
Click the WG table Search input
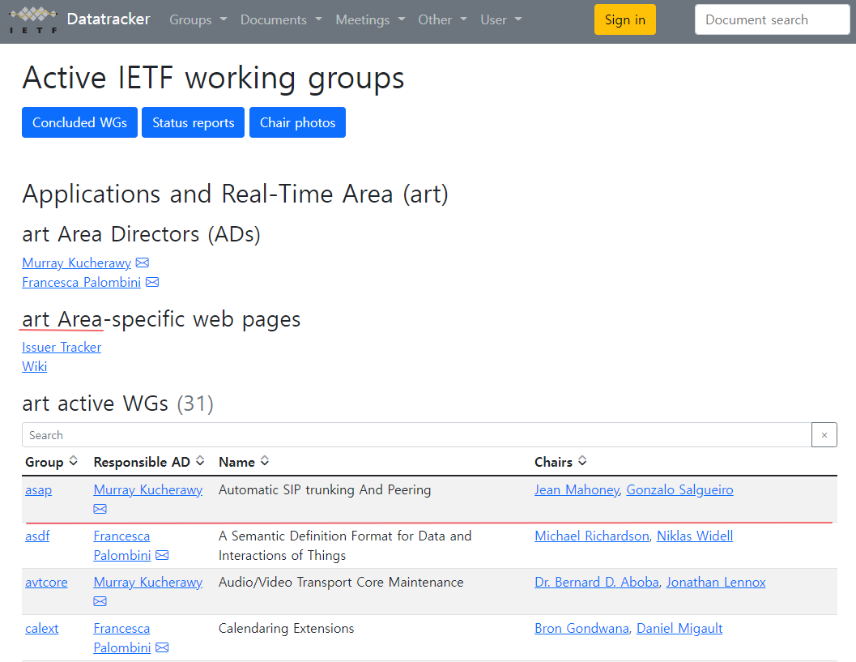click(x=416, y=435)
